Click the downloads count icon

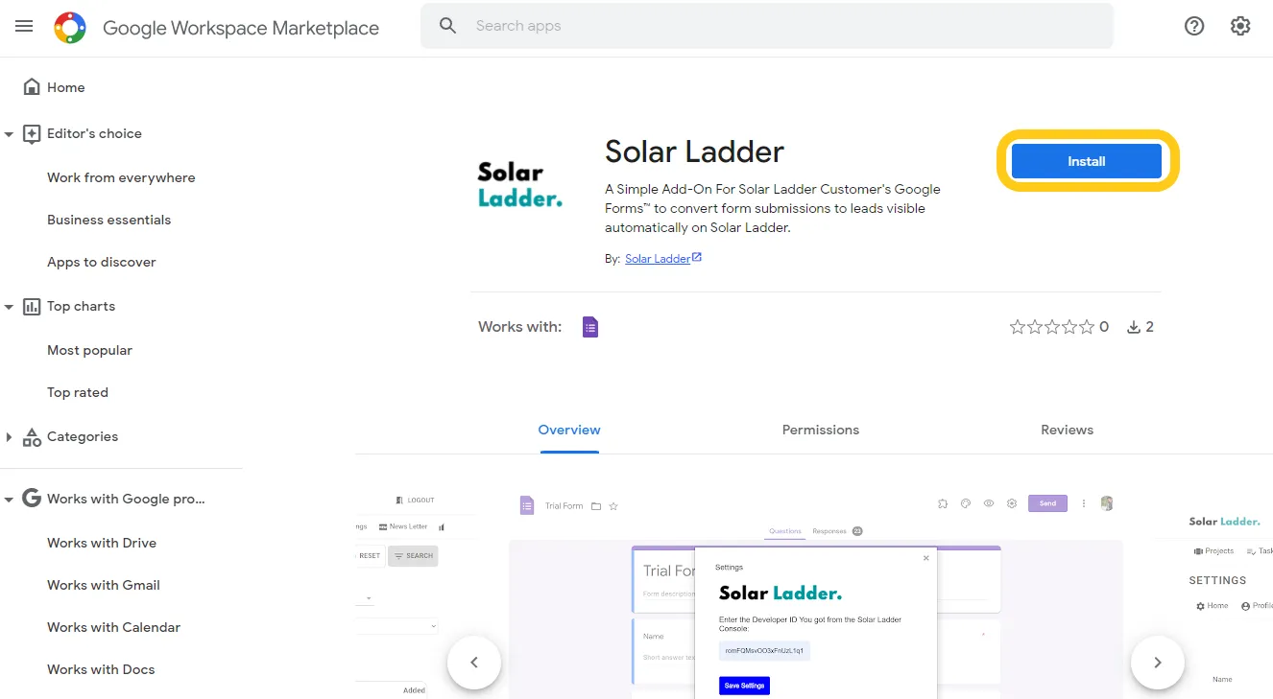1134,327
